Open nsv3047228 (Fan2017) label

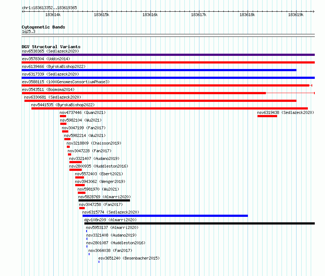point(89,151)
